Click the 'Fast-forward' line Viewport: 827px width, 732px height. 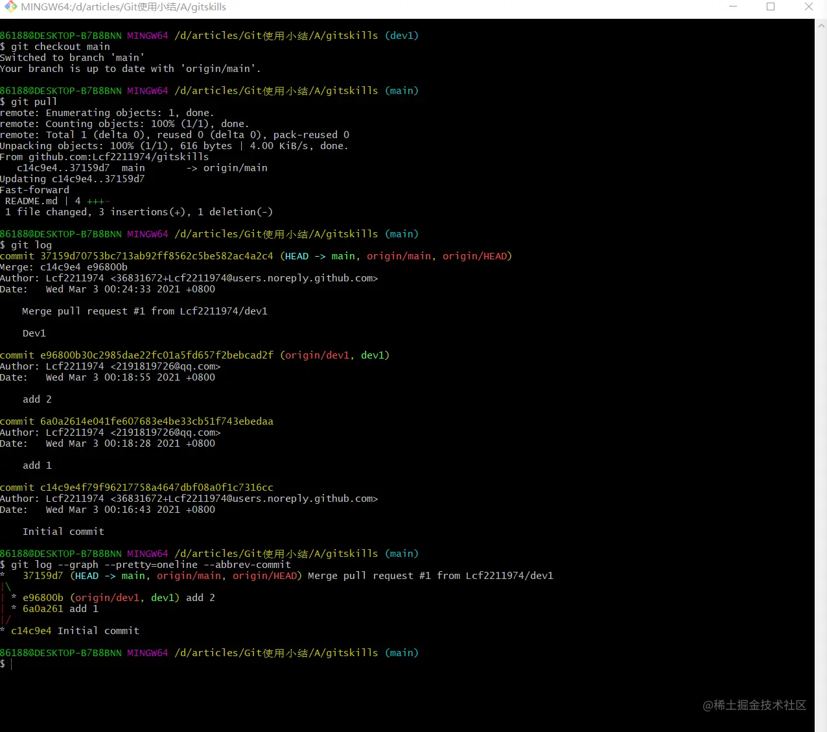pos(34,190)
